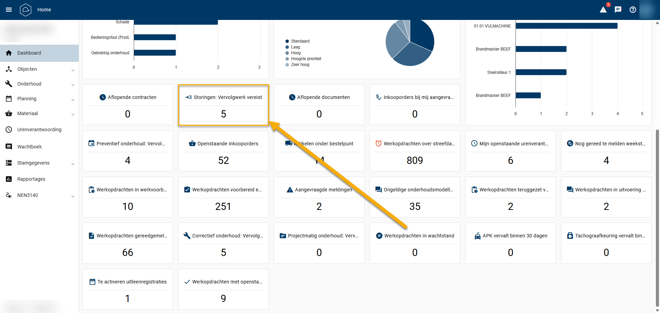Click the help question mark icon
Viewport: 660px width, 313px height.
click(x=633, y=10)
